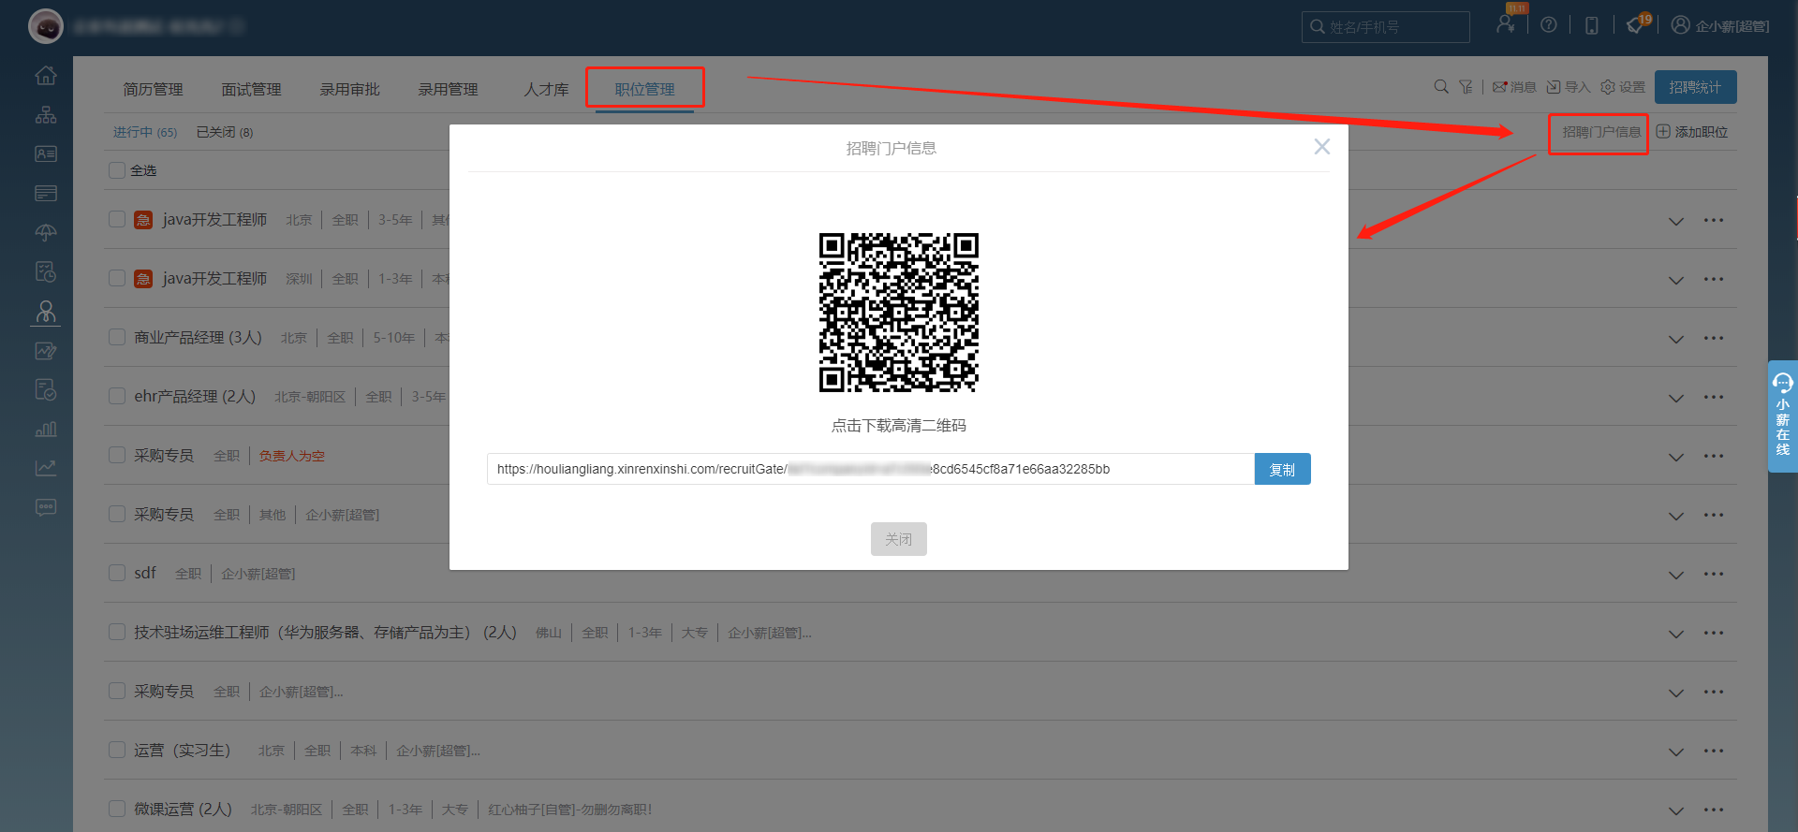1798x832 pixels.
Task: Expand the 运营(实习生) row chevron
Action: 1676,752
